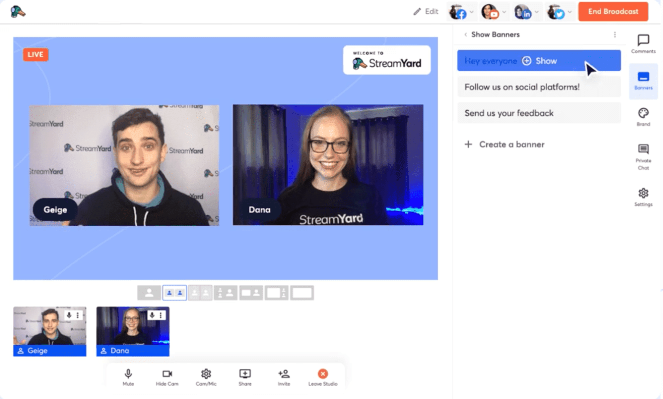Click End Broadcast button

pos(613,12)
